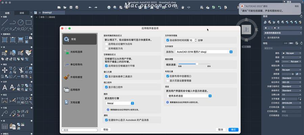Open the 单位和导向 preferences section

click(79, 64)
